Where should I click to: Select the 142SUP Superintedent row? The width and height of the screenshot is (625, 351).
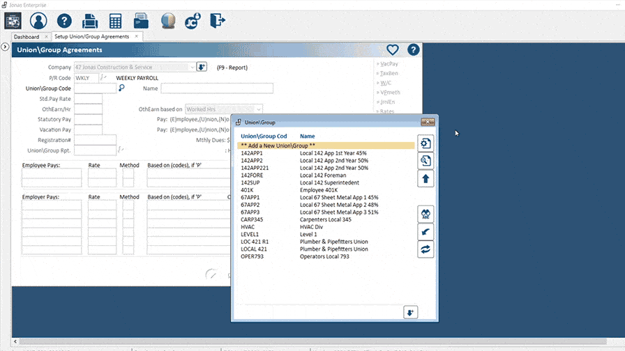326,182
